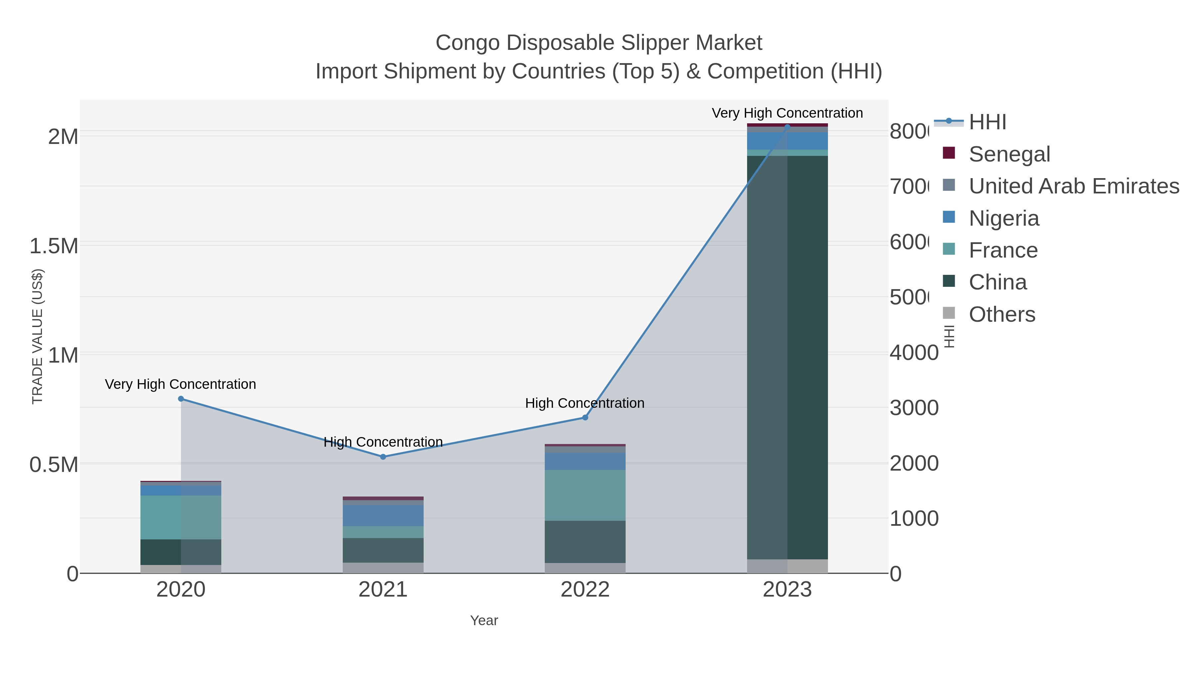Click the United Arab Emirates slate swatch
1198x673 pixels.
949,185
